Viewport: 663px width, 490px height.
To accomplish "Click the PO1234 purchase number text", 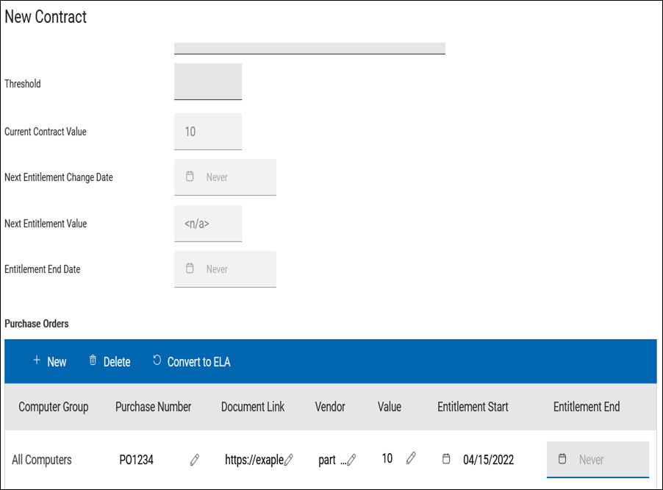I will click(x=136, y=460).
